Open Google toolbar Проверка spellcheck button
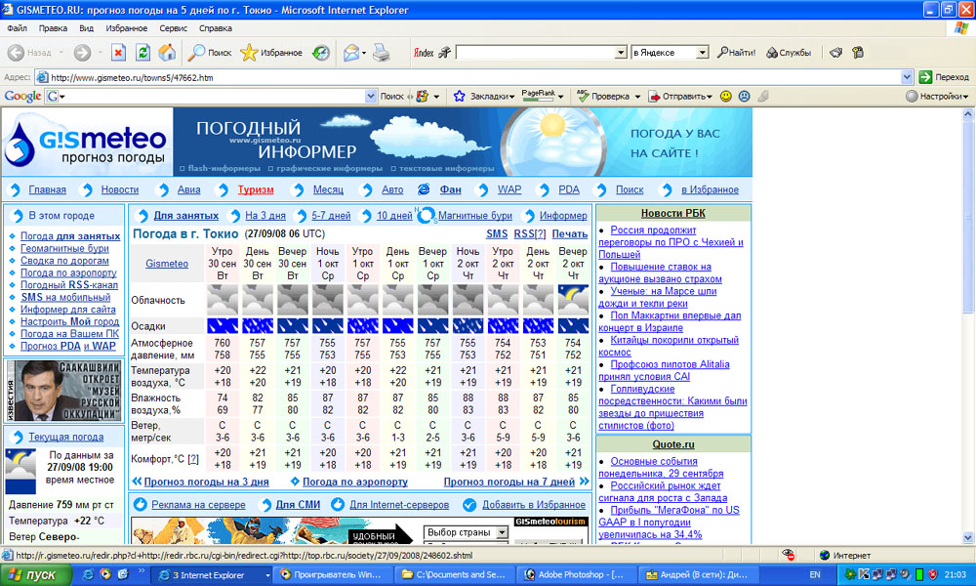Screen dimensions: 976x586 click(x=604, y=97)
